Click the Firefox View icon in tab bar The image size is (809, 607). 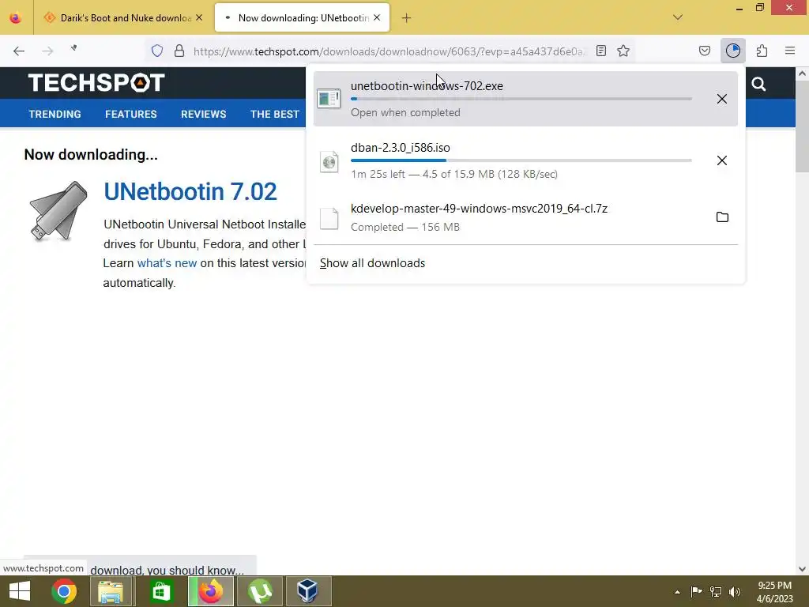(16, 17)
